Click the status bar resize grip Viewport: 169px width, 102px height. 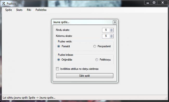166,98
